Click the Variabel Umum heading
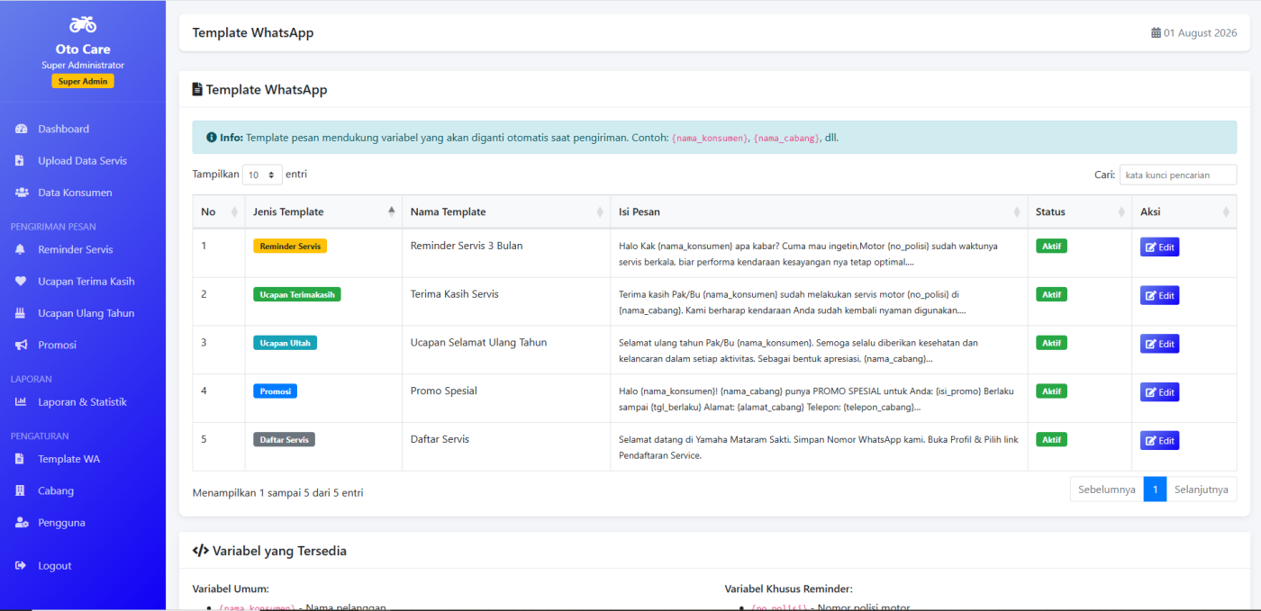 [x=231, y=589]
